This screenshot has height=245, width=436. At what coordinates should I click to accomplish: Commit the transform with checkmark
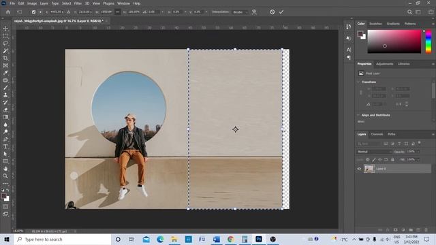(281, 12)
